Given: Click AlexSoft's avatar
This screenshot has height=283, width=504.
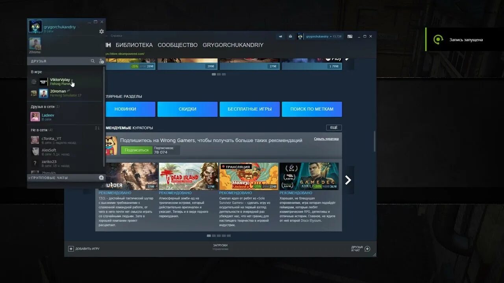Looking at the screenshot, I should (x=35, y=152).
